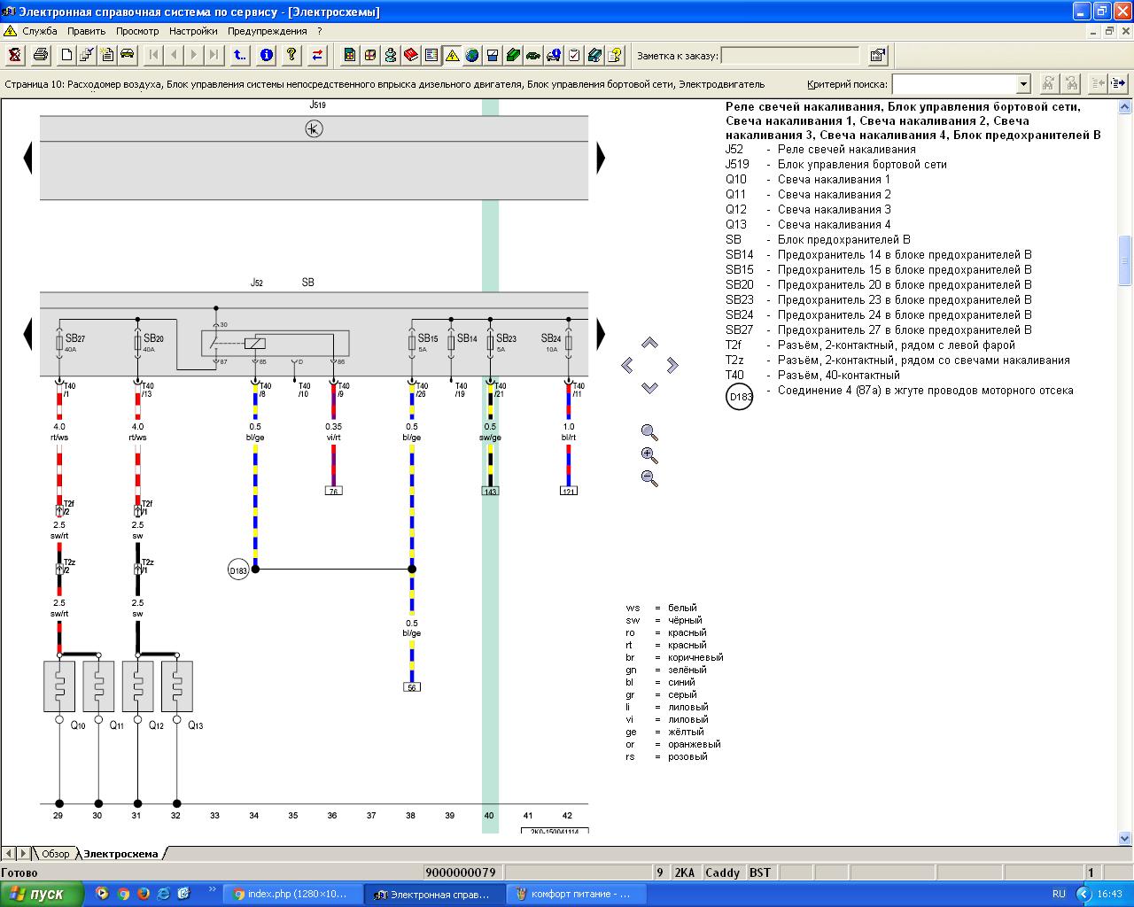Open the Просмотр menu
The height and width of the screenshot is (907, 1134).
tap(137, 31)
